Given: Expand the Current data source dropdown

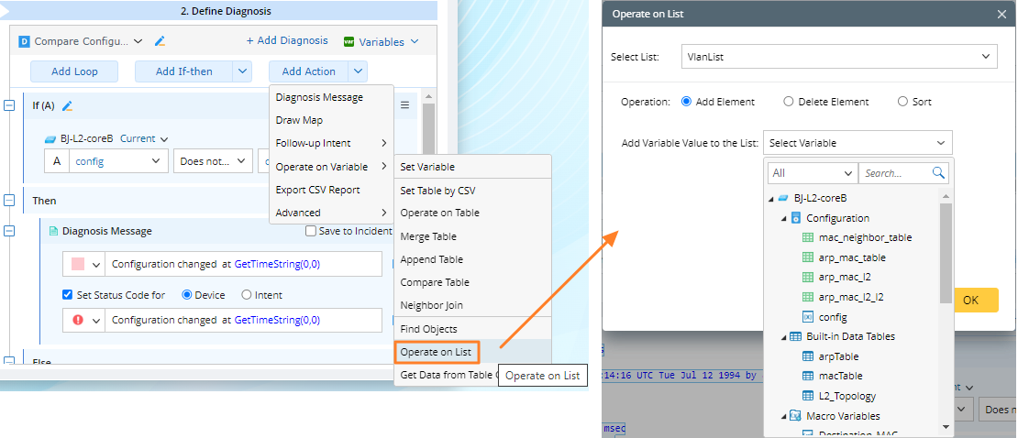Looking at the screenshot, I should (163, 139).
